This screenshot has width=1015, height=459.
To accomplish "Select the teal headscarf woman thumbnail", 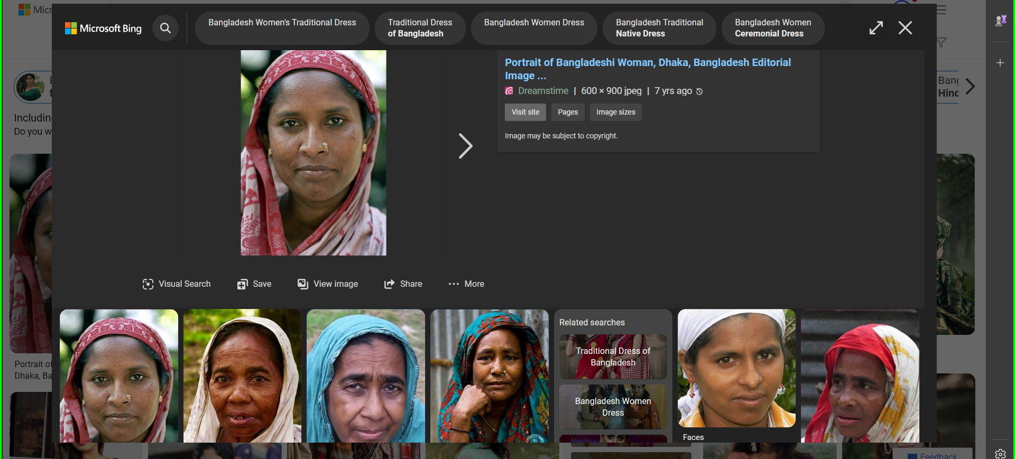I will pyautogui.click(x=365, y=376).
